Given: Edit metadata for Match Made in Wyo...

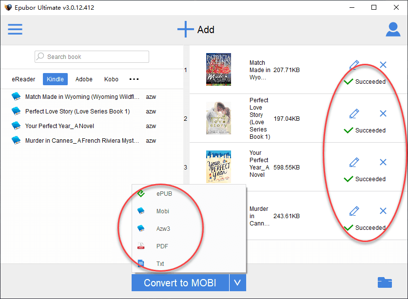Looking at the screenshot, I should coord(354,65).
